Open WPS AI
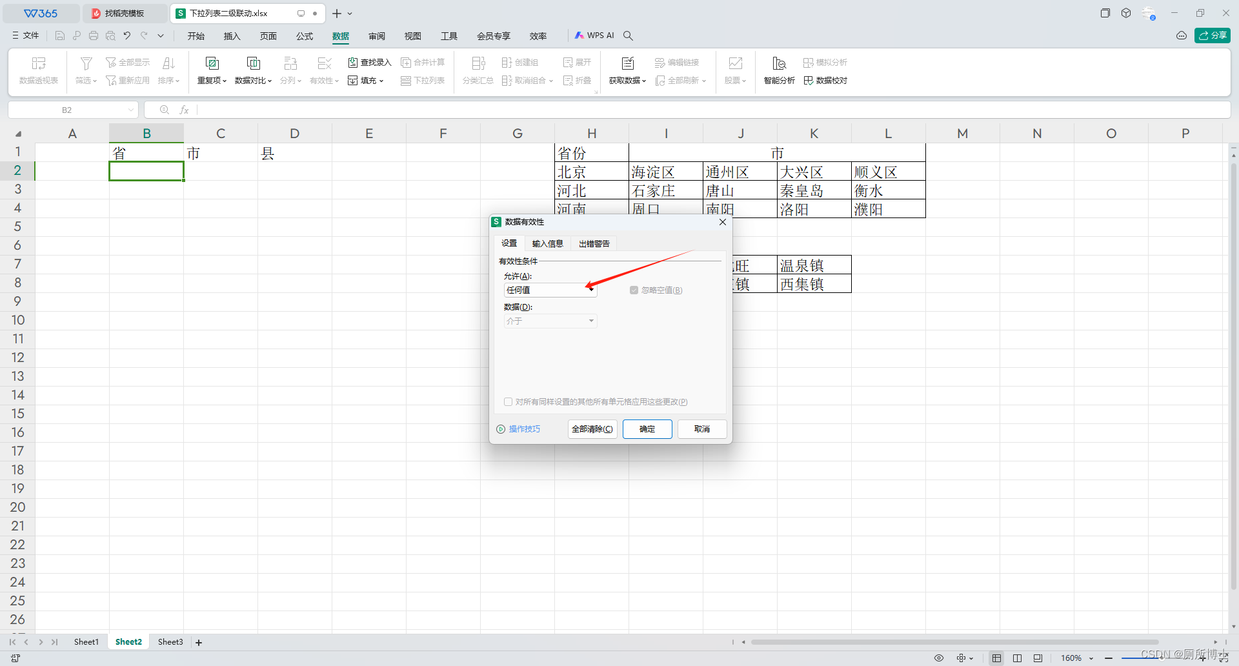Screen dimensions: 1239x666 594,35
